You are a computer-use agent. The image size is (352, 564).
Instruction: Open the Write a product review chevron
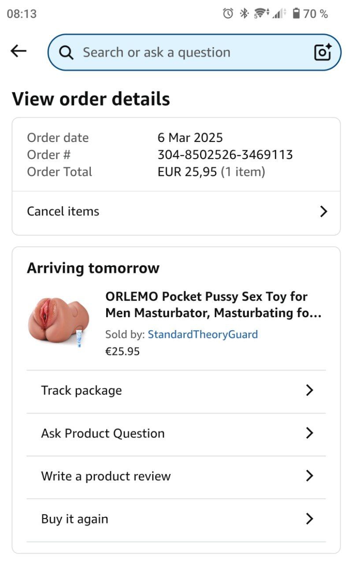pos(309,476)
